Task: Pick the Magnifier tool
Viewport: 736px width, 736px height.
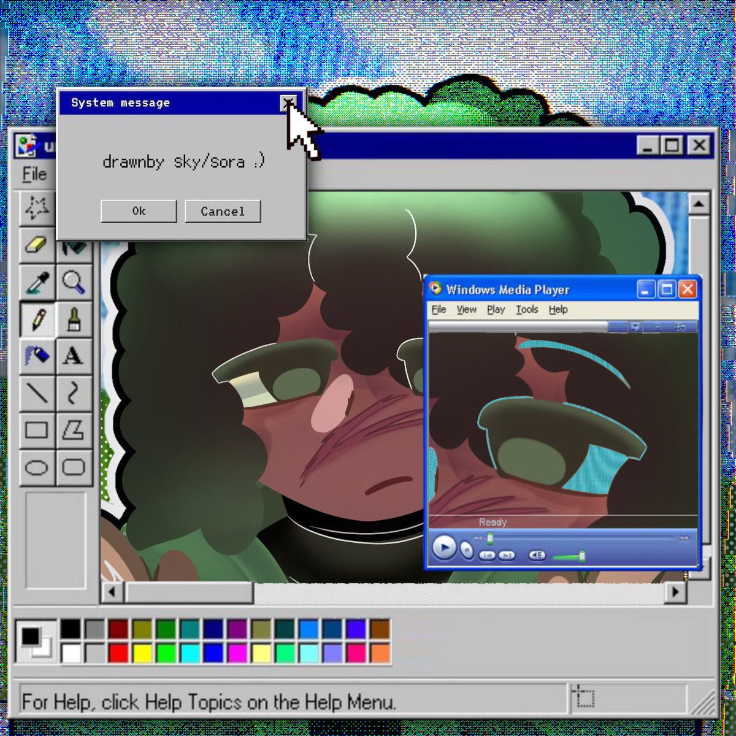Action: tap(74, 282)
